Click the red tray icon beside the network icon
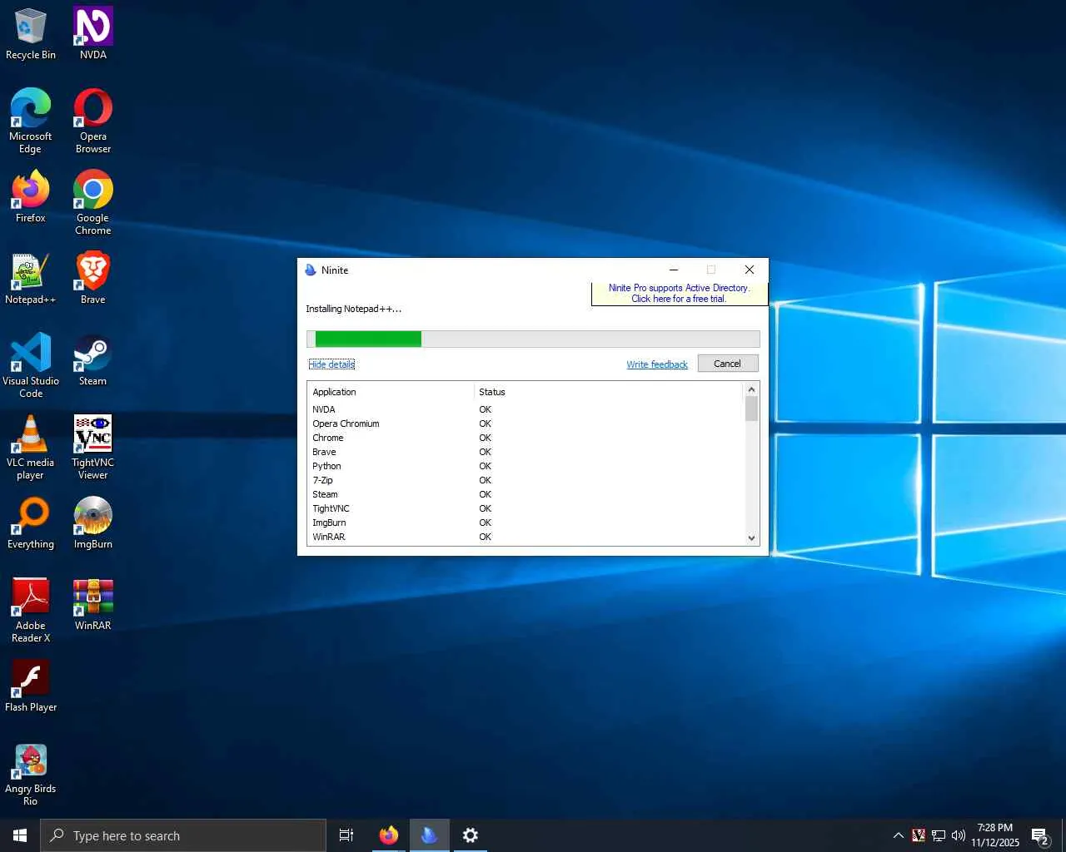The image size is (1066, 852). [919, 835]
